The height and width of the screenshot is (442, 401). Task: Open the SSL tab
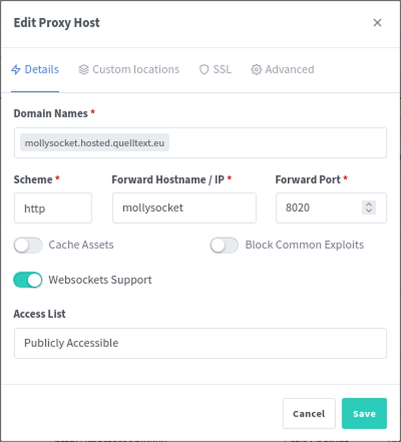tap(216, 69)
